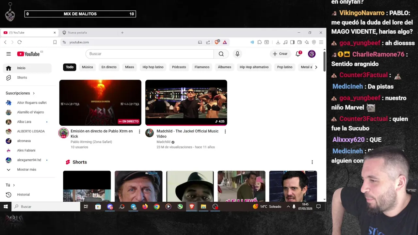Open the ALBERTO LOSADA subscription

[27, 131]
